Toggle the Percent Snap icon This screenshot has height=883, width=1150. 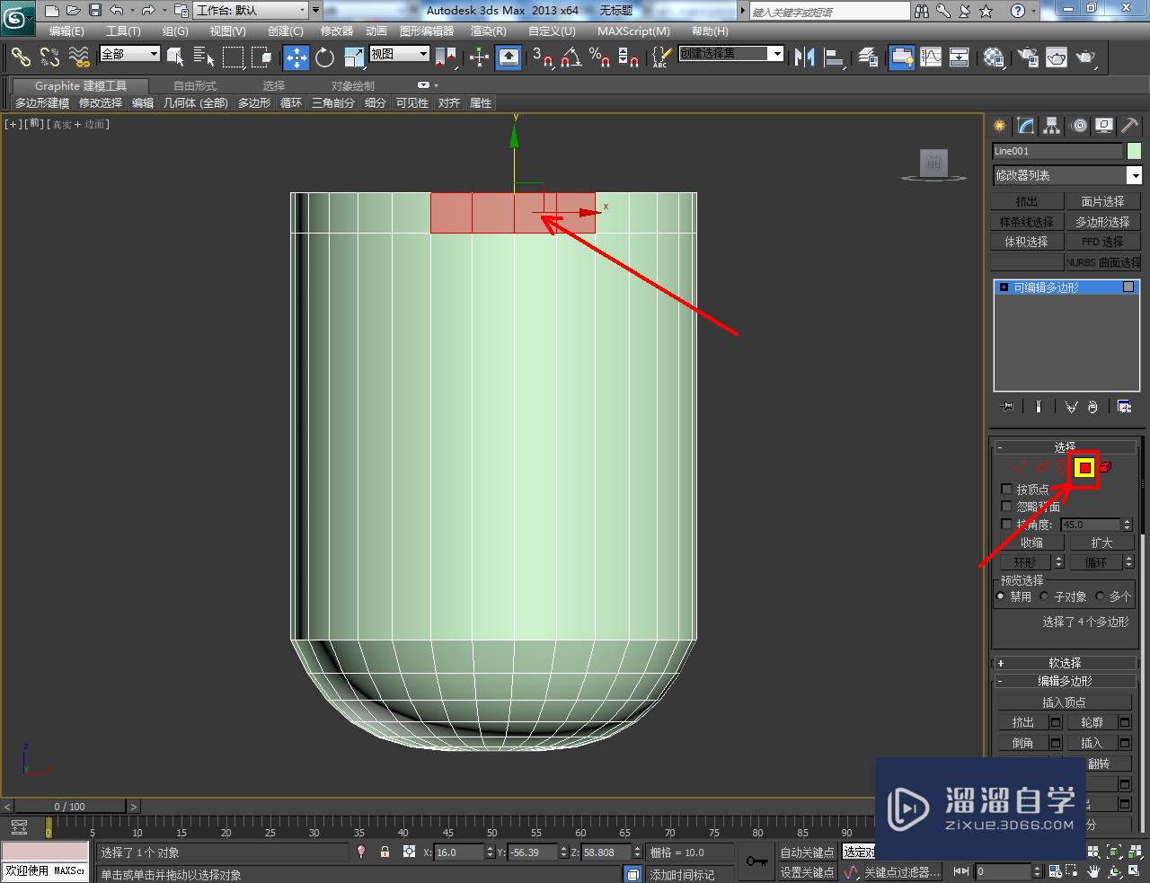(599, 57)
